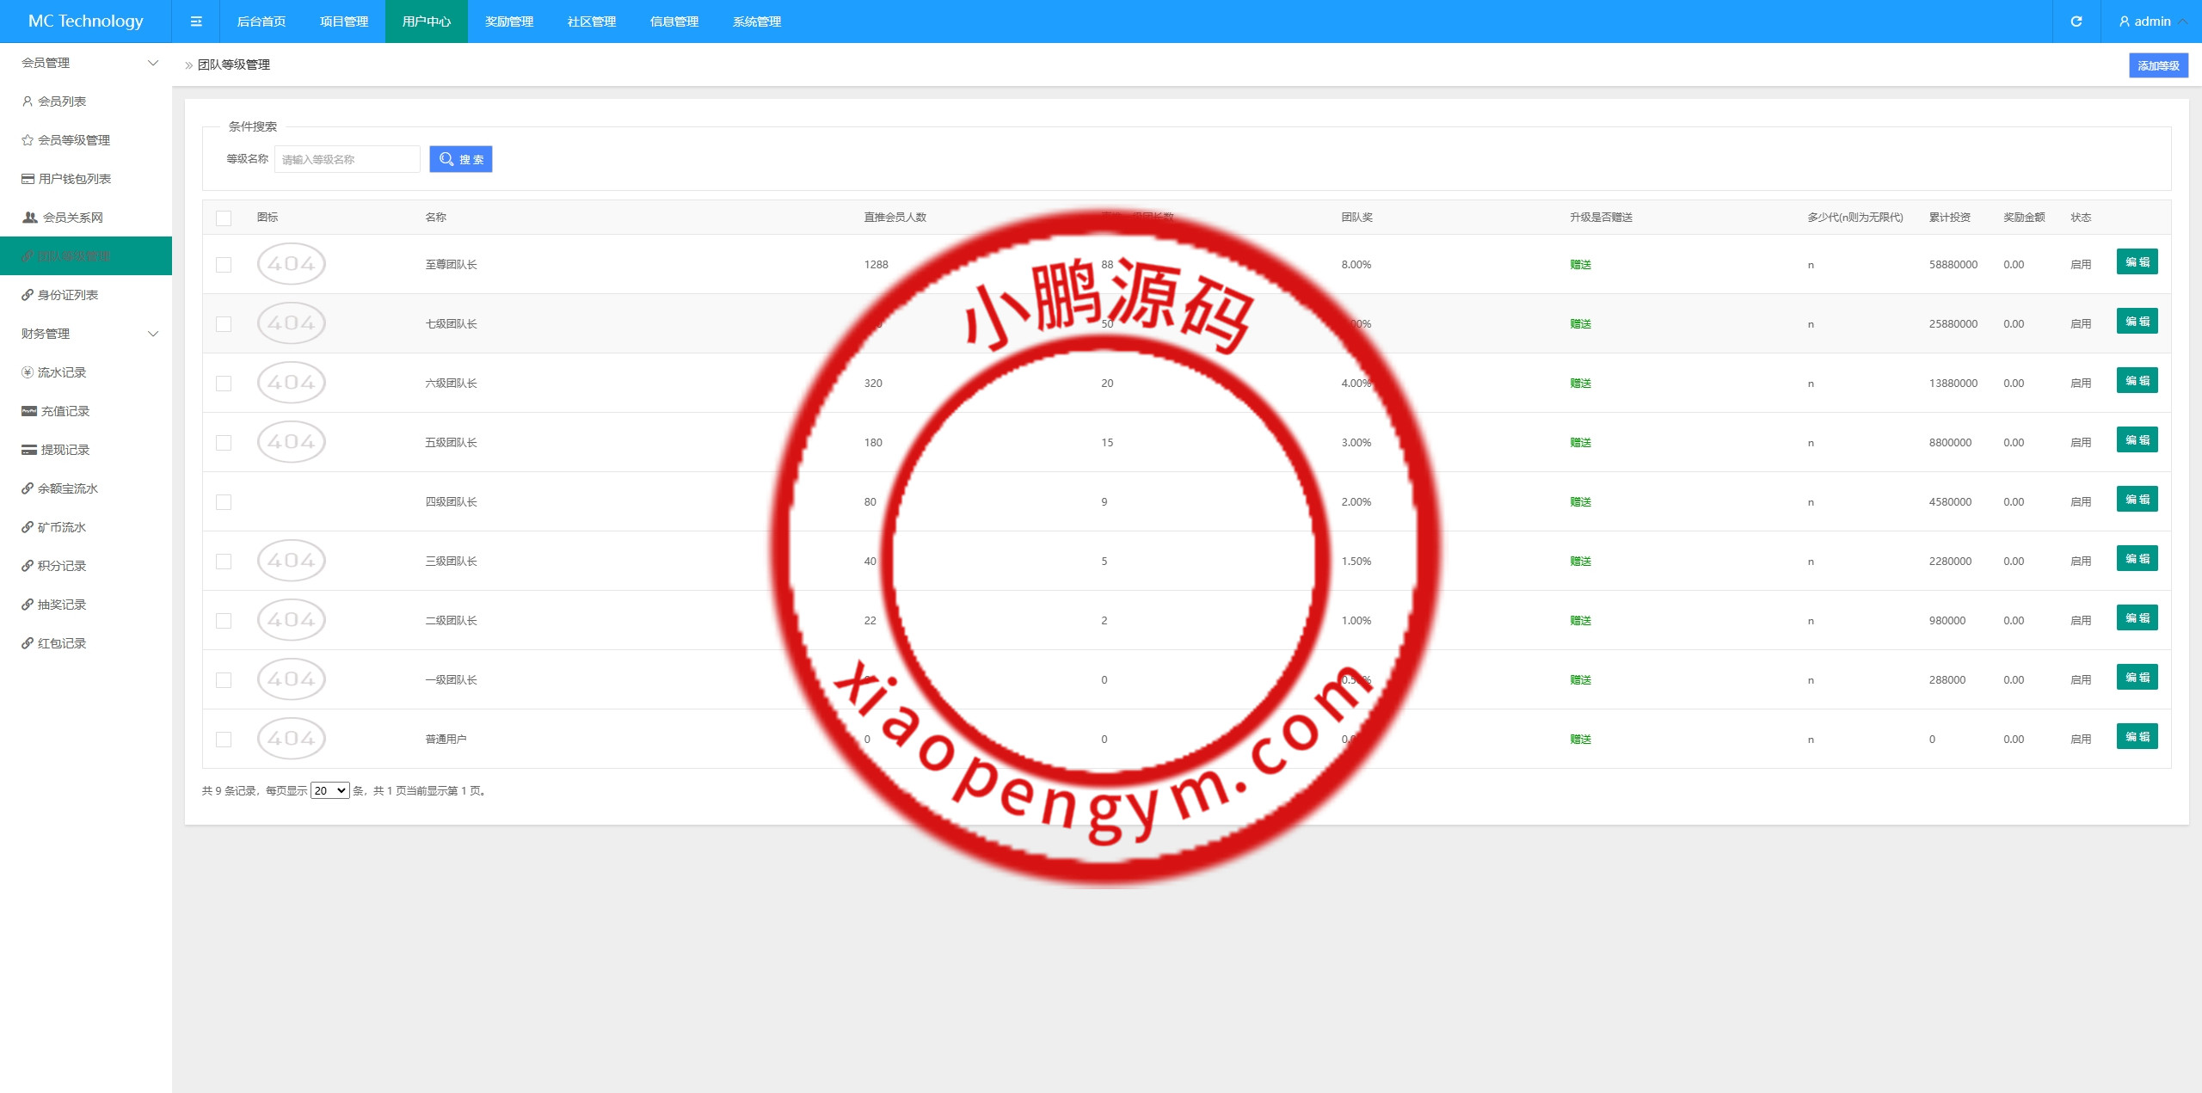Click the 搜索 search button

(461, 159)
